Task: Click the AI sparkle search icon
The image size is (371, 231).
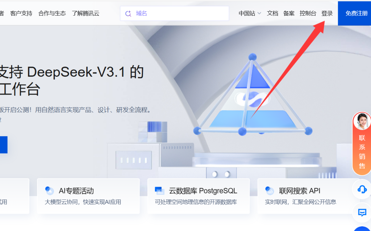Action: pyautogui.click(x=128, y=13)
